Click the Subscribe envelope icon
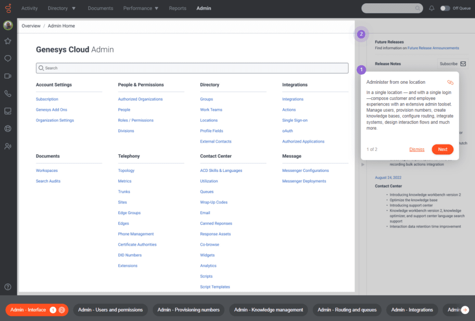The width and height of the screenshot is (475, 321). coord(463,64)
